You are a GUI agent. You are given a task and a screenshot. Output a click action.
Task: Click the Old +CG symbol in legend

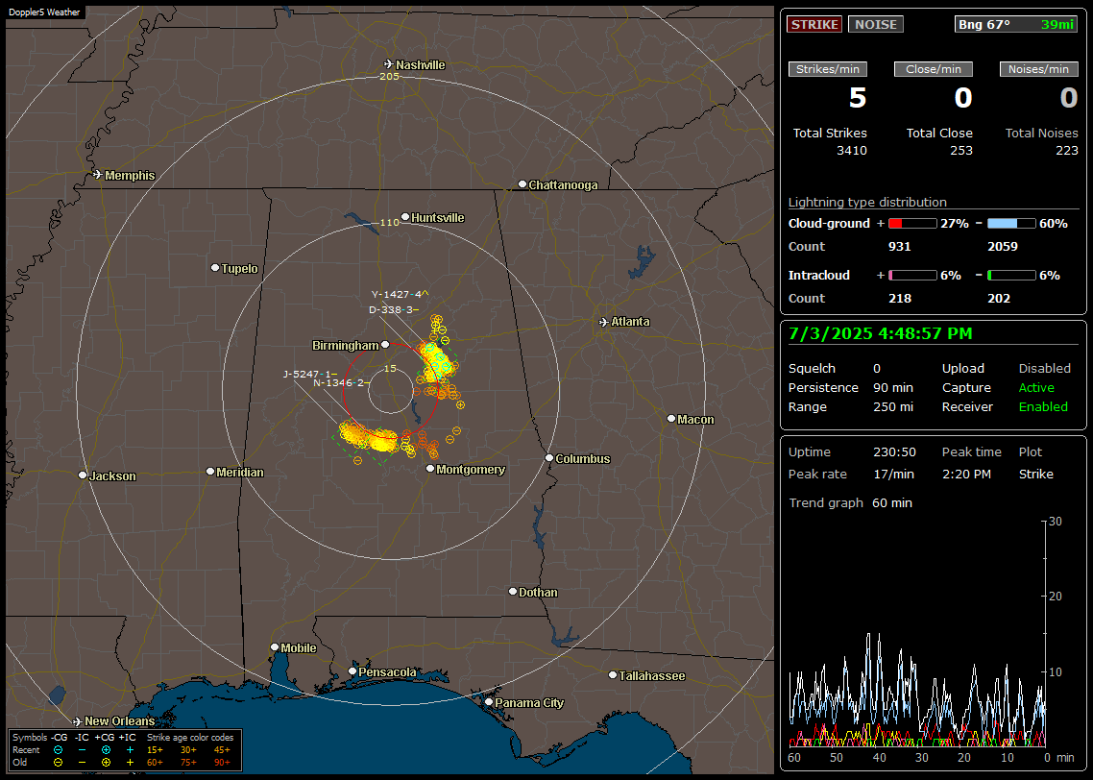coord(106,763)
